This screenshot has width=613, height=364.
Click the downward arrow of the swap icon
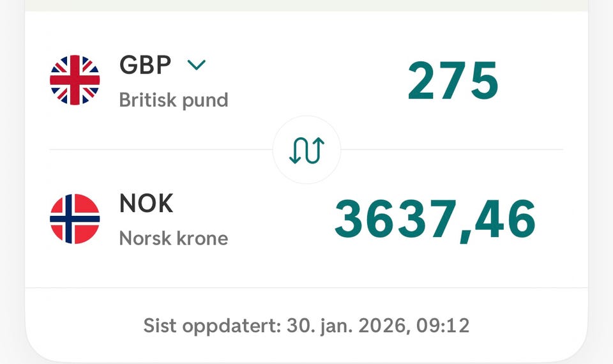[296, 149]
